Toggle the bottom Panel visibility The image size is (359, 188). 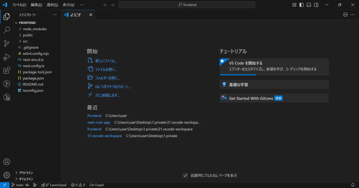pos(309,5)
